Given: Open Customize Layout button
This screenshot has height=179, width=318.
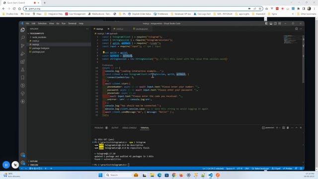Looking at the screenshot, I should (280, 23).
